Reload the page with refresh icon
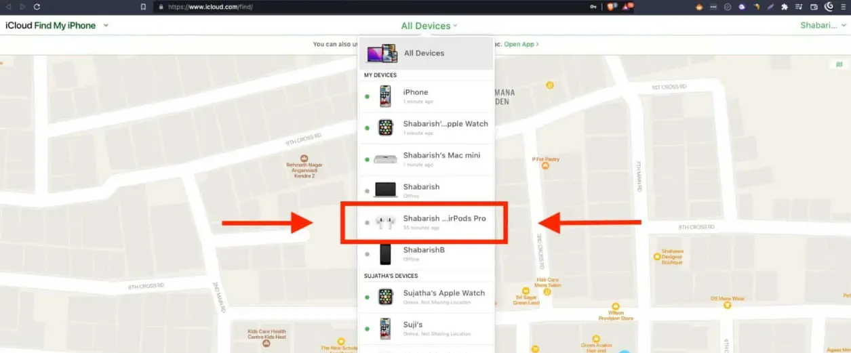 (x=37, y=7)
